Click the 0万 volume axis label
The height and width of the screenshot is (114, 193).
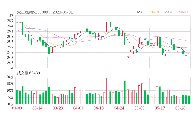11,104
